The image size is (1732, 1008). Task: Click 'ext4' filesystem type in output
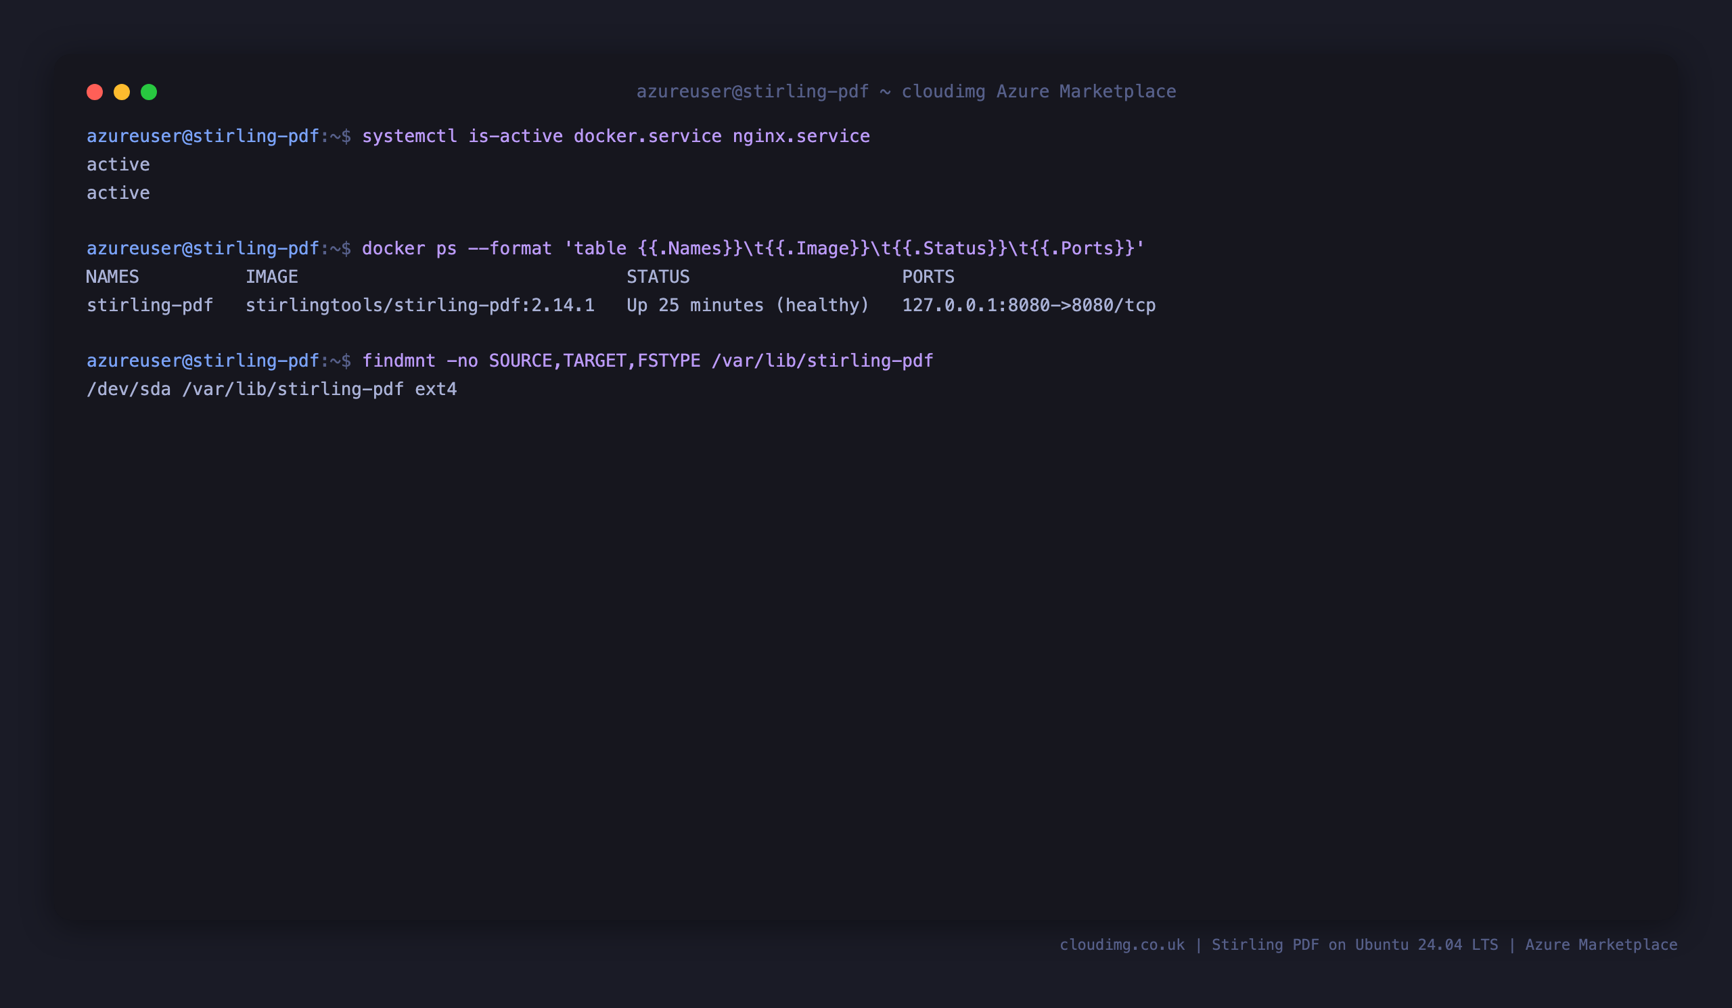point(436,389)
